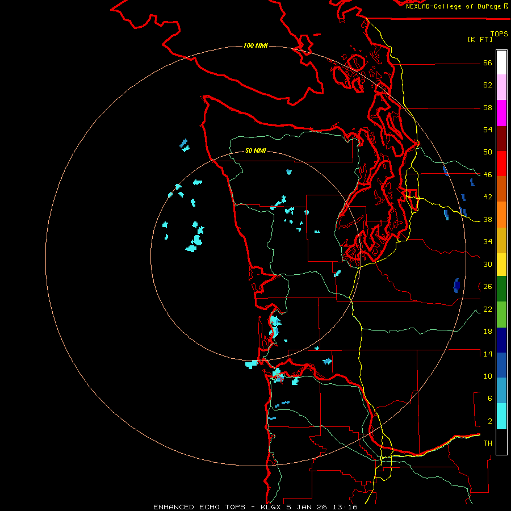Click the "13:16" timestamp
The height and width of the screenshot is (511, 511).
pos(345,507)
